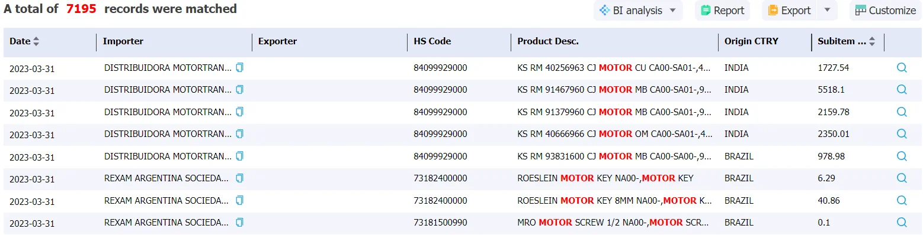
Task: Click subitem value 6.29
Action: click(826, 178)
